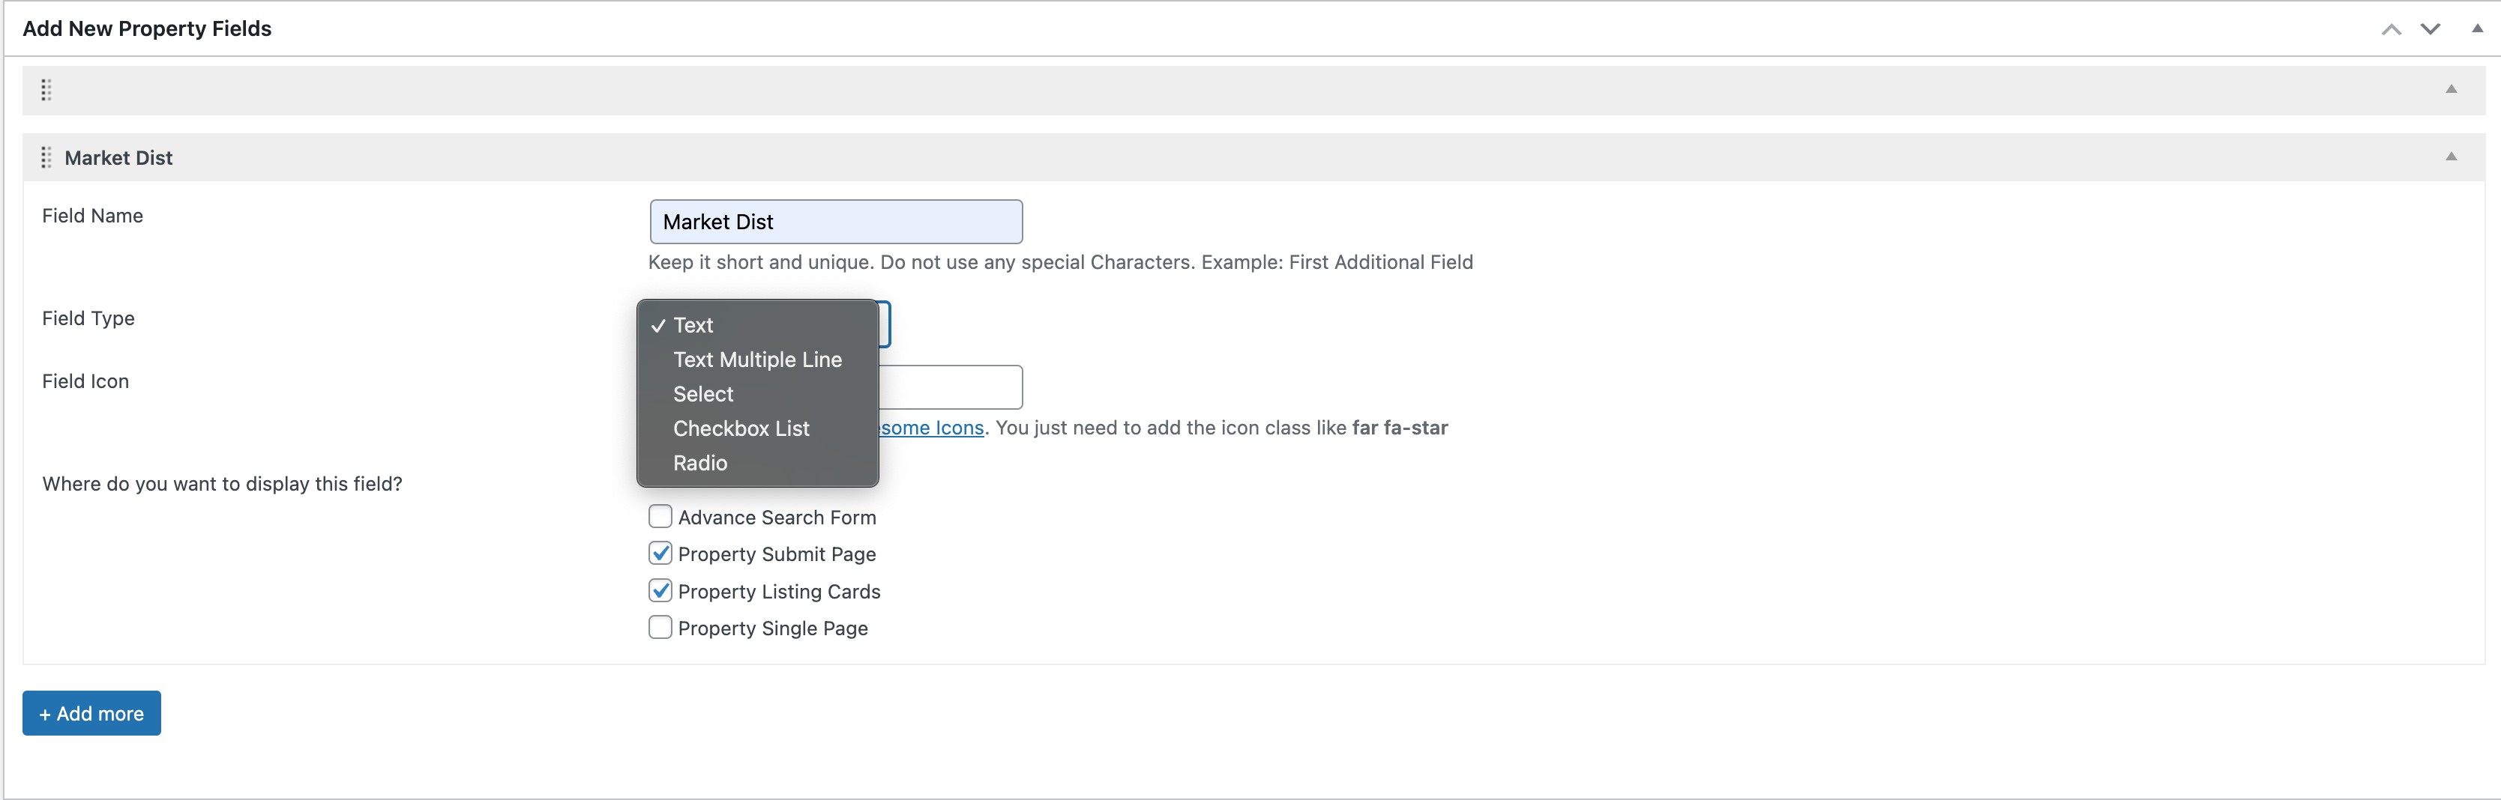Enable Property Single Page checkbox
This screenshot has height=800, width=2501.
(660, 628)
